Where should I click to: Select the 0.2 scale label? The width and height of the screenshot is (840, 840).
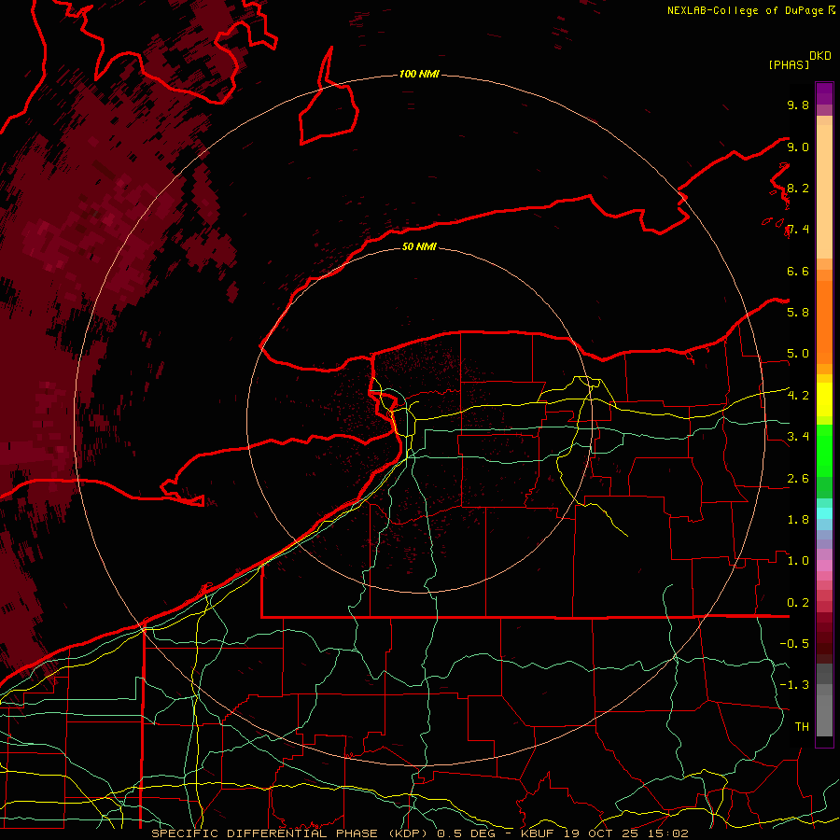coord(798,603)
